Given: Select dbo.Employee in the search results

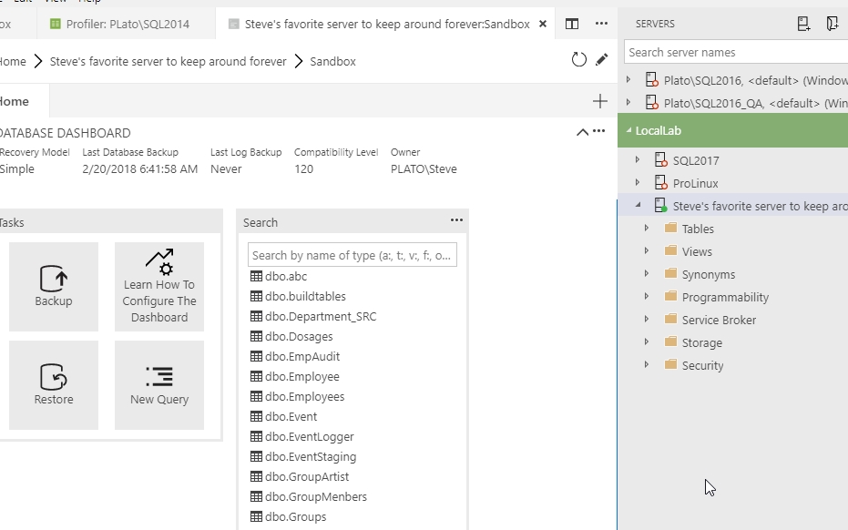Looking at the screenshot, I should tap(301, 377).
